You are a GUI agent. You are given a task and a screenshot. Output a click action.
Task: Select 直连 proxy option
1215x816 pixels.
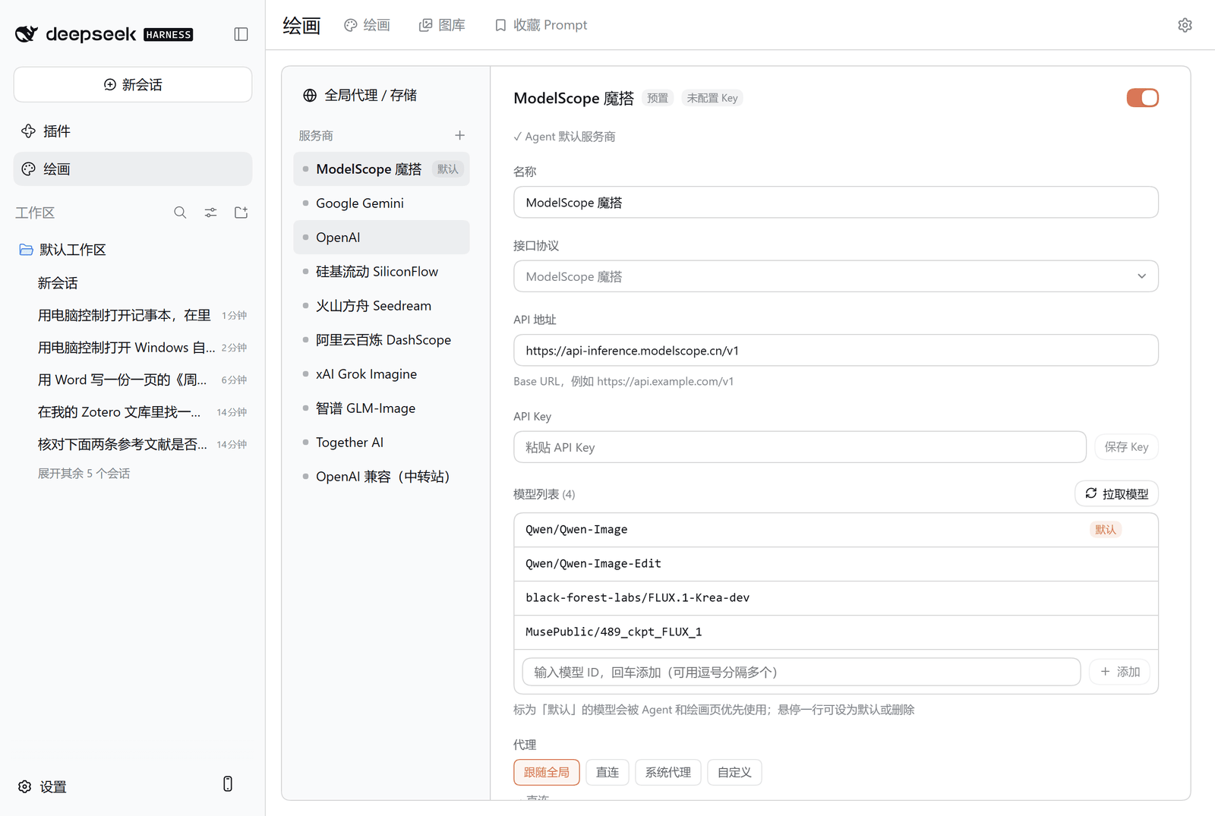click(x=607, y=772)
